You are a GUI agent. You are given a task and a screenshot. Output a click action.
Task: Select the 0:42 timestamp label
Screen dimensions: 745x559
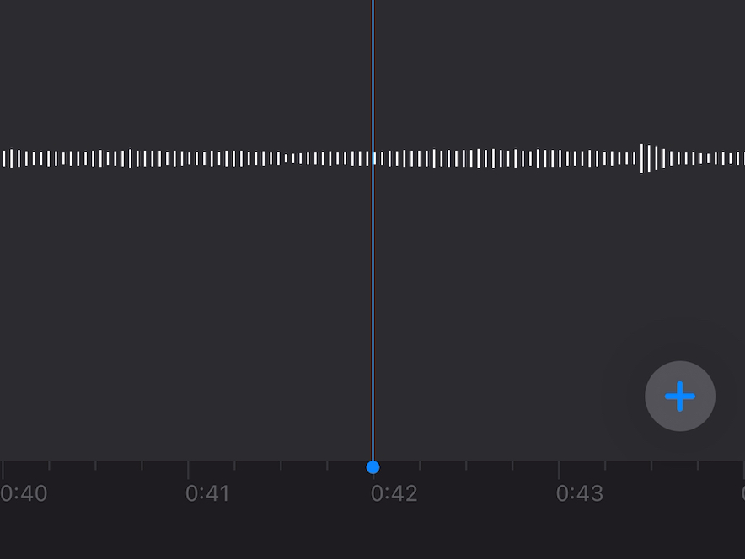(x=394, y=493)
